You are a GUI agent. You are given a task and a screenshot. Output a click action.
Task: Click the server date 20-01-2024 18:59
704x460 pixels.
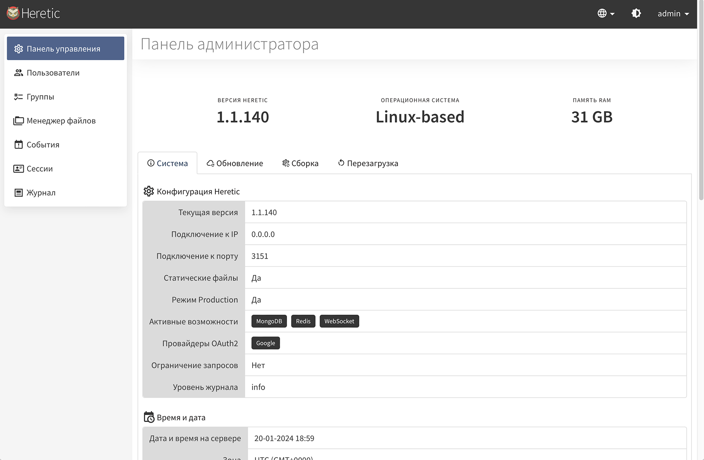coord(284,438)
